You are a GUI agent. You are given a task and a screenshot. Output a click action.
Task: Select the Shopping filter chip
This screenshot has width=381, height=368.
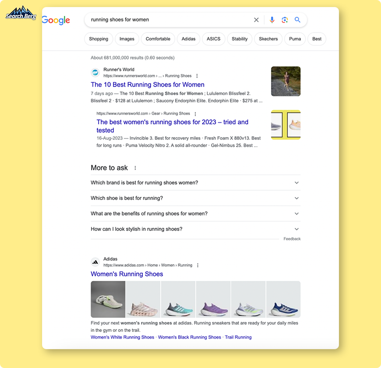(x=99, y=39)
